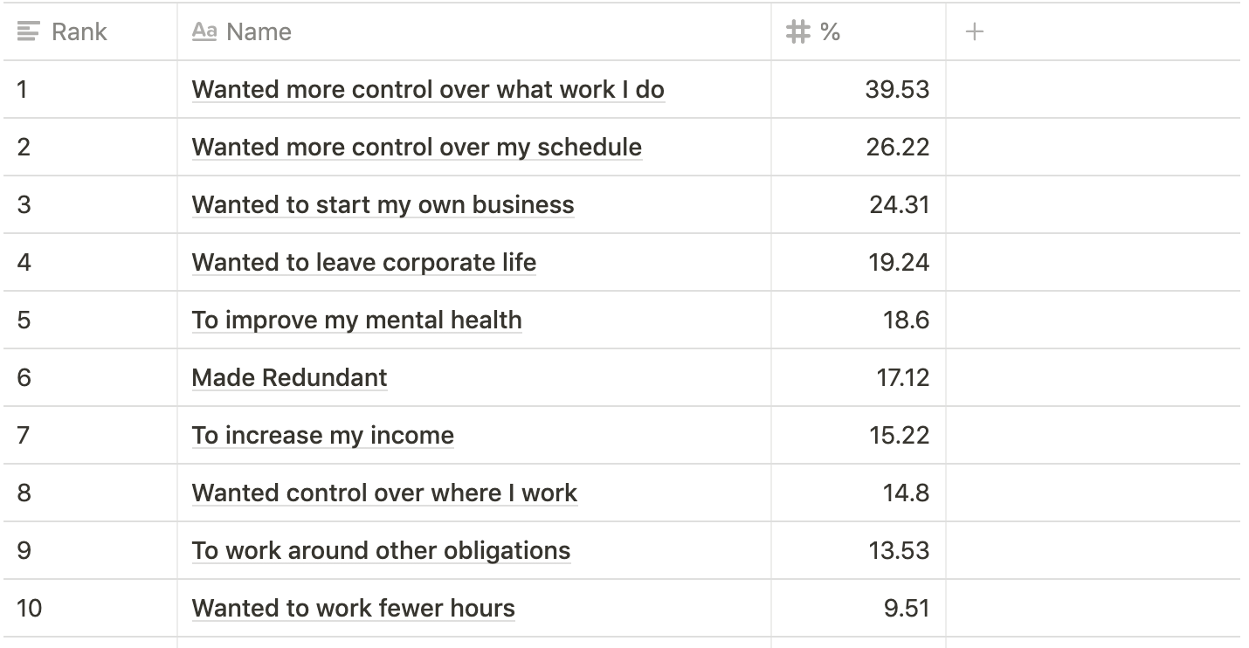Open 'Wanted to leave corporate life' entry
1249x648 pixels.
click(364, 262)
